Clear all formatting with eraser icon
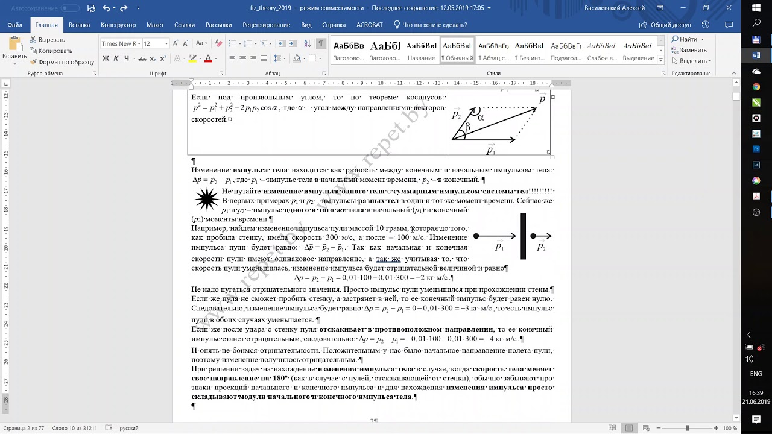This screenshot has height=434, width=772. (x=218, y=43)
